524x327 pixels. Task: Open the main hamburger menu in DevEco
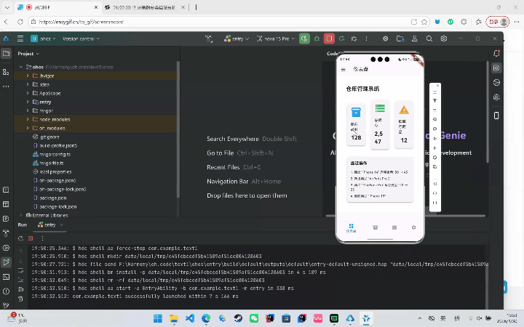click(20, 39)
